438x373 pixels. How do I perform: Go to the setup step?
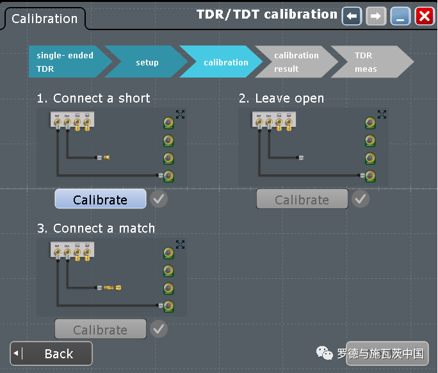click(147, 62)
